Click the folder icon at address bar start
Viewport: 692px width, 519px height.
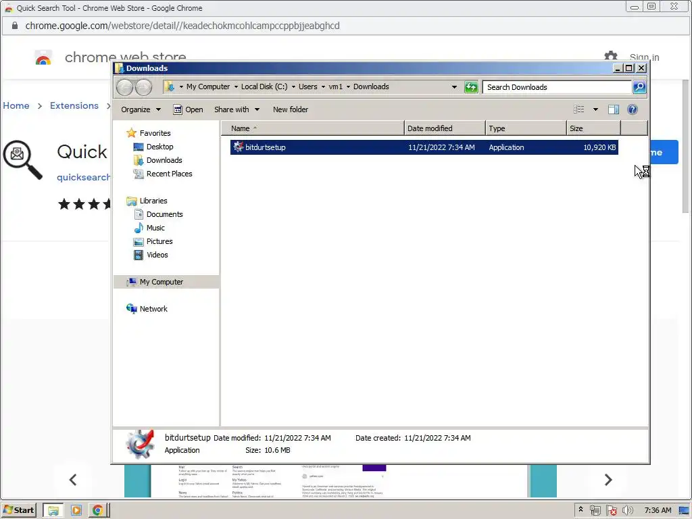pos(170,86)
